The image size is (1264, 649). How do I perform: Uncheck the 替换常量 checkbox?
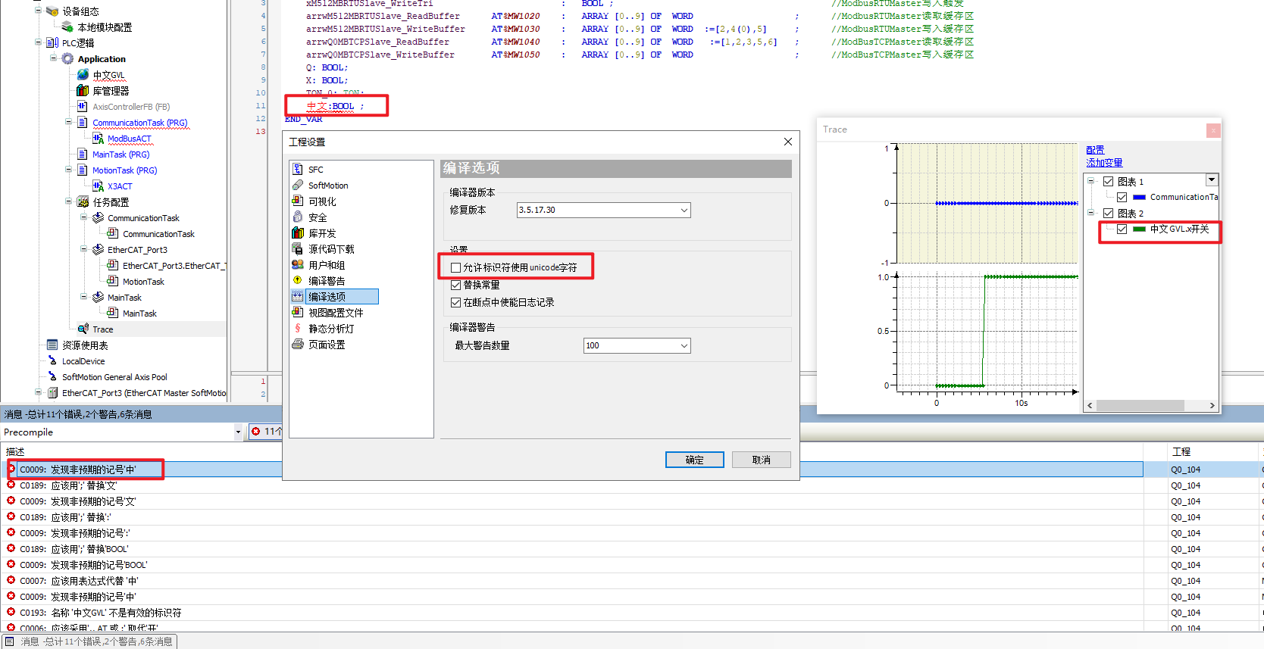[455, 285]
